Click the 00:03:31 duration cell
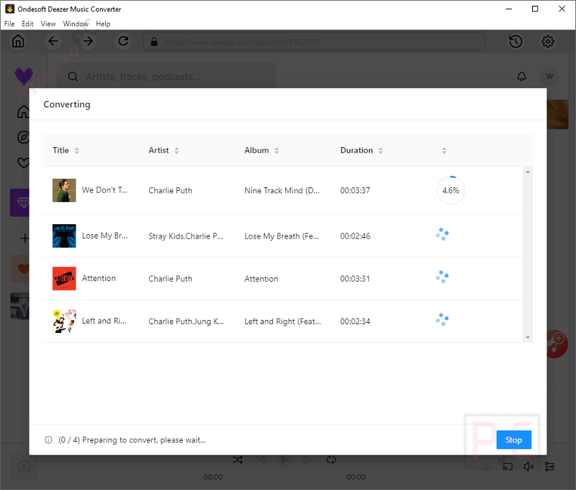This screenshot has width=576, height=490. [355, 279]
